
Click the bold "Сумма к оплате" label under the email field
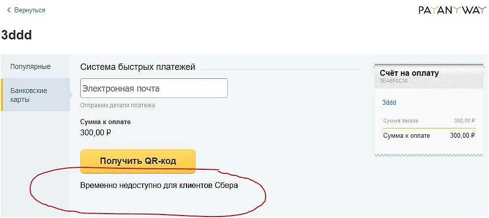pos(105,122)
